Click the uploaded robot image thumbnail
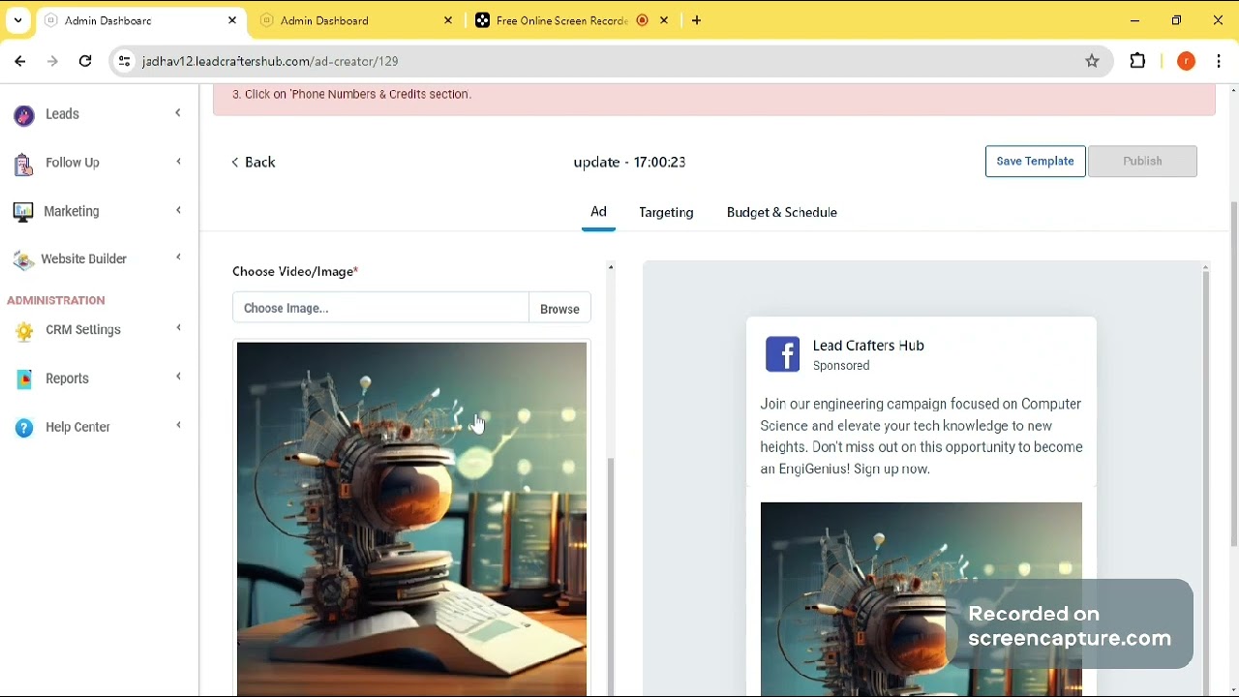The height and width of the screenshot is (697, 1239). pos(411,519)
